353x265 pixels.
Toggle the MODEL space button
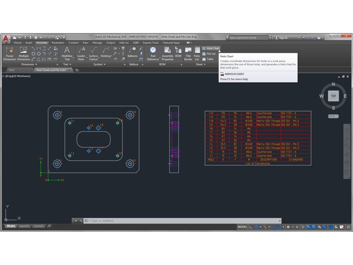pos(242,227)
